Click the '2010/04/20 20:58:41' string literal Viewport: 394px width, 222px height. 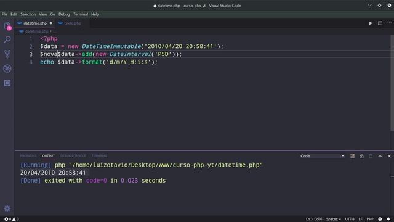click(x=180, y=46)
